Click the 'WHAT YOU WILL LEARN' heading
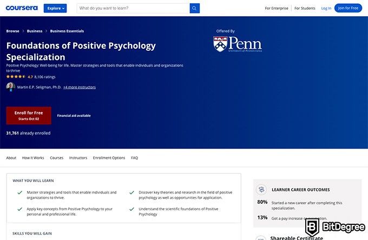This screenshot has height=240, width=368. [x=33, y=181]
